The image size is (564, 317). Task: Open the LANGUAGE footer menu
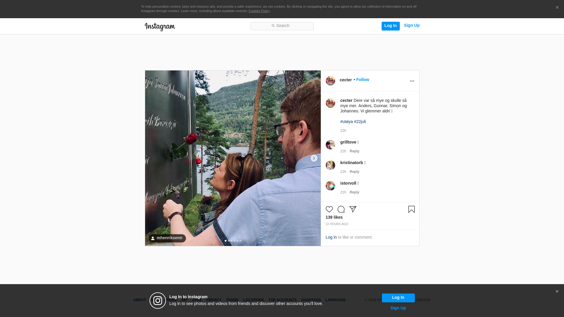pos(335,300)
